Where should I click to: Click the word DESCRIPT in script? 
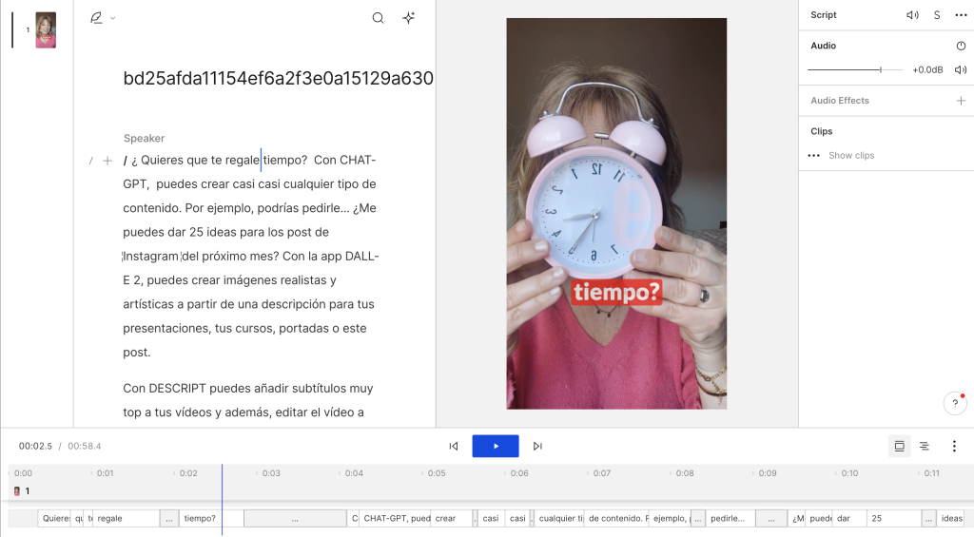(177, 388)
